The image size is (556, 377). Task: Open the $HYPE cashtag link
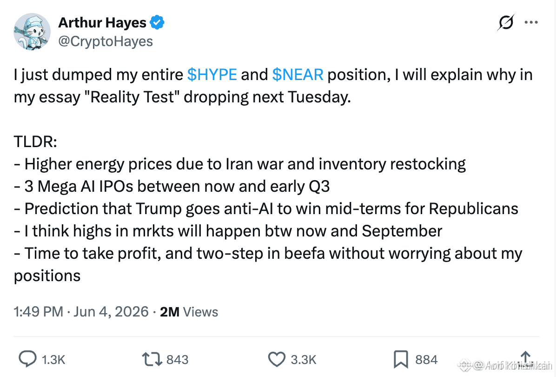[x=212, y=74]
